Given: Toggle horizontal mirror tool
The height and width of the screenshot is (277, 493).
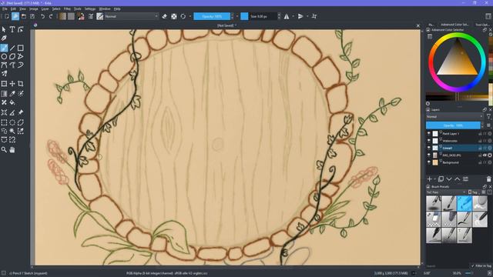Looking at the screenshot, I should click(287, 16).
